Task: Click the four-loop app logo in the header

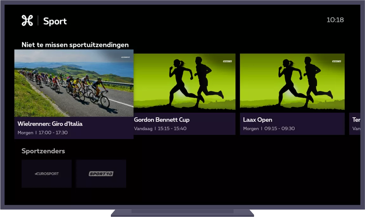Action: pyautogui.click(x=27, y=21)
